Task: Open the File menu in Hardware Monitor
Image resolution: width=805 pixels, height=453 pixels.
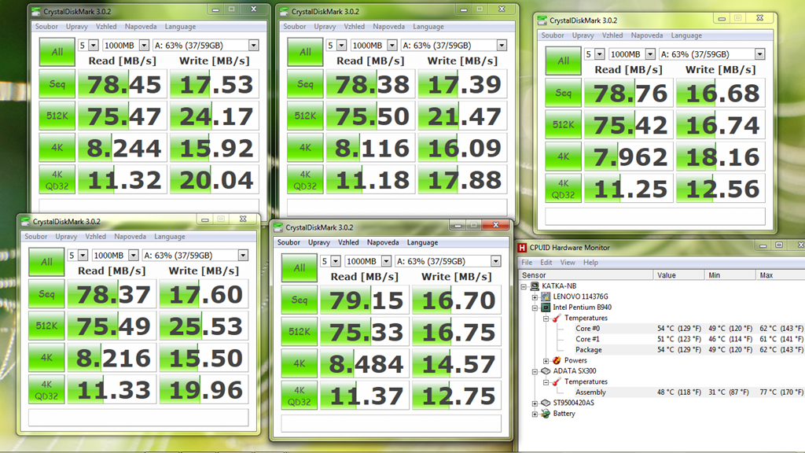Action: click(527, 263)
